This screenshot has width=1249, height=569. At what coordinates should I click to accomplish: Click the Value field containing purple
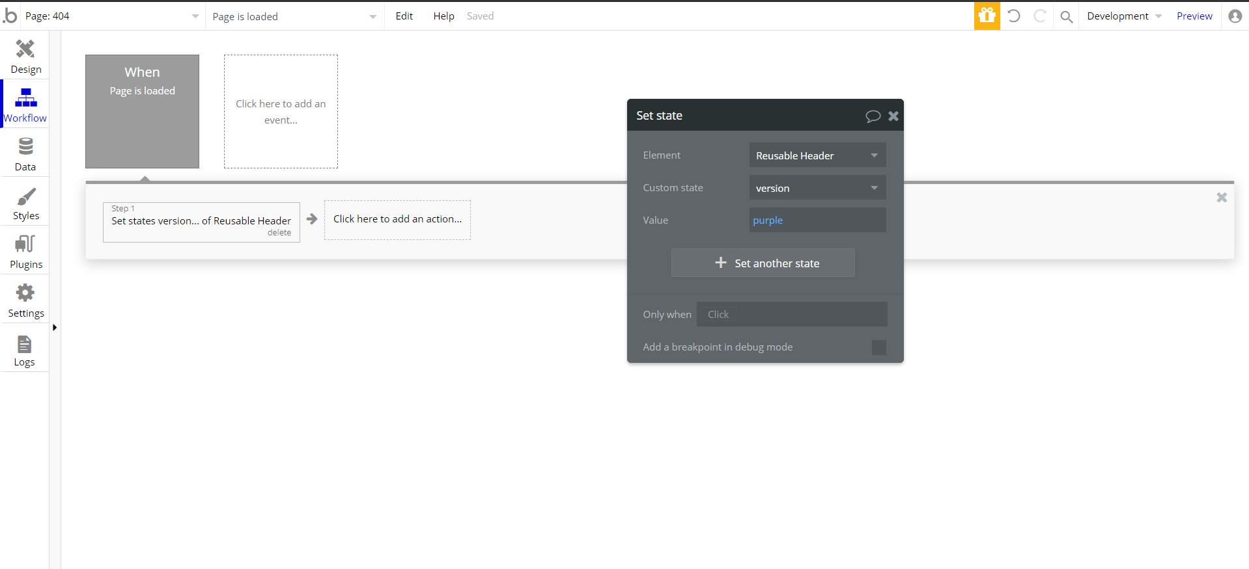(817, 220)
